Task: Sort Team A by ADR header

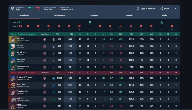Action: (x=131, y=34)
